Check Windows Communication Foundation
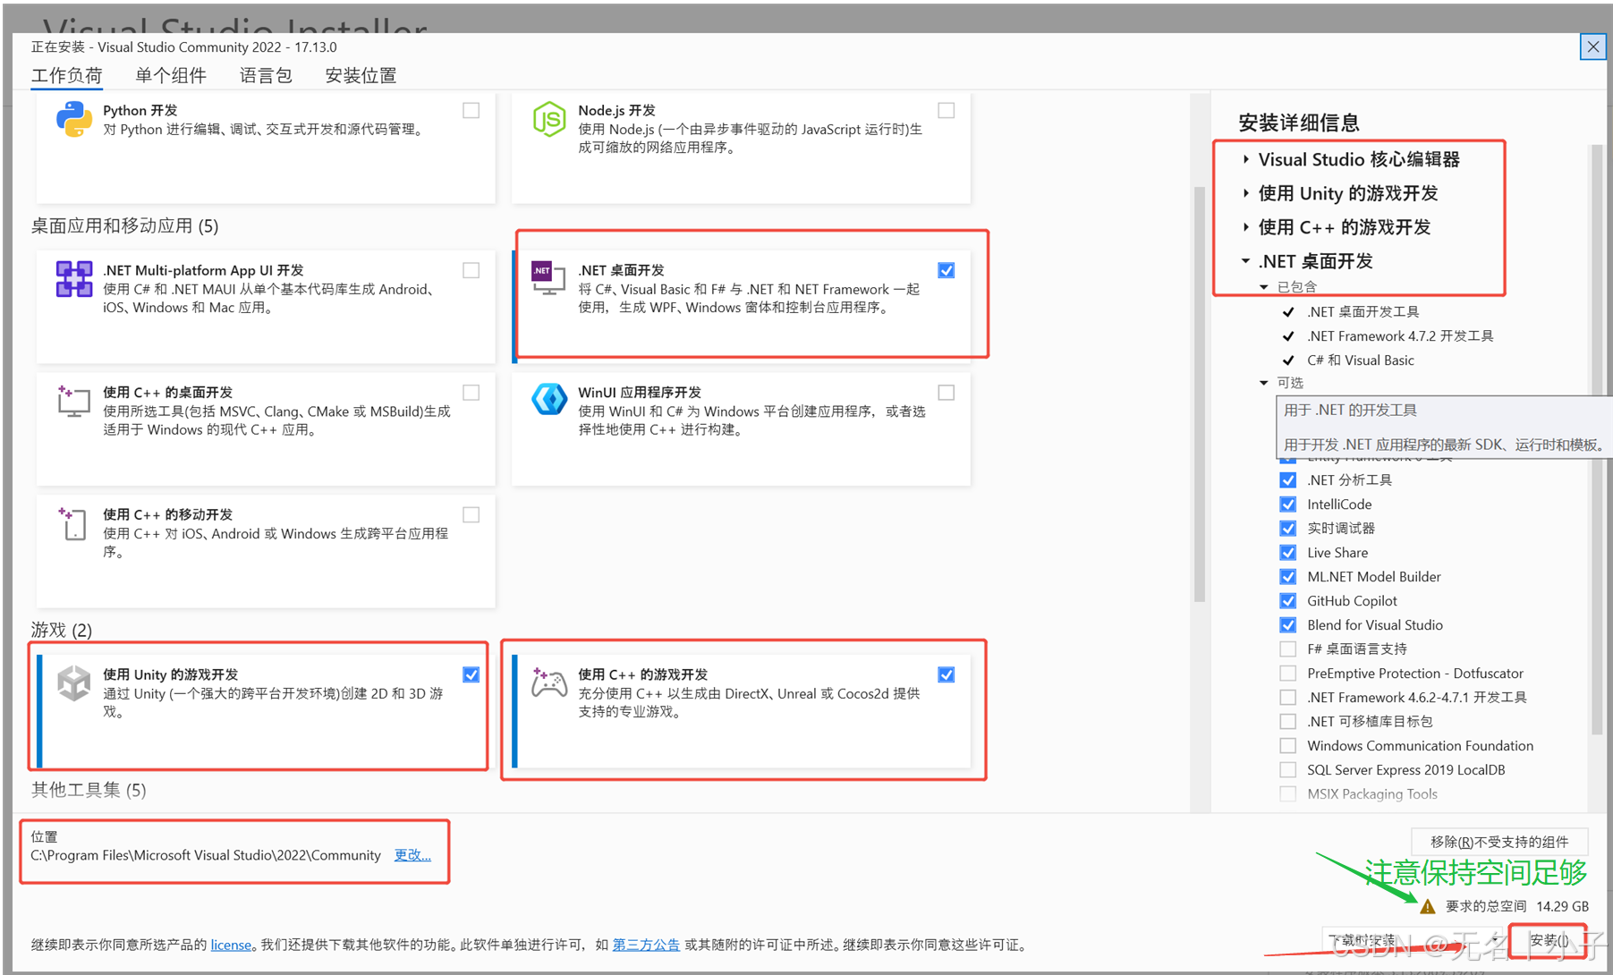1613x975 pixels. [x=1288, y=745]
